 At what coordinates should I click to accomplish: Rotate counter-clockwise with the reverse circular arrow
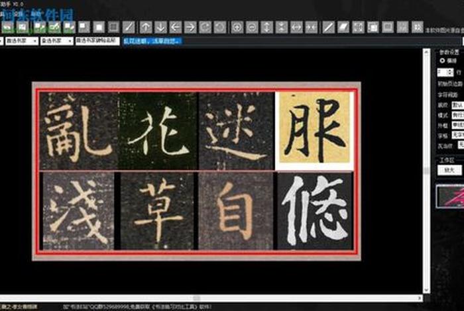(220, 28)
